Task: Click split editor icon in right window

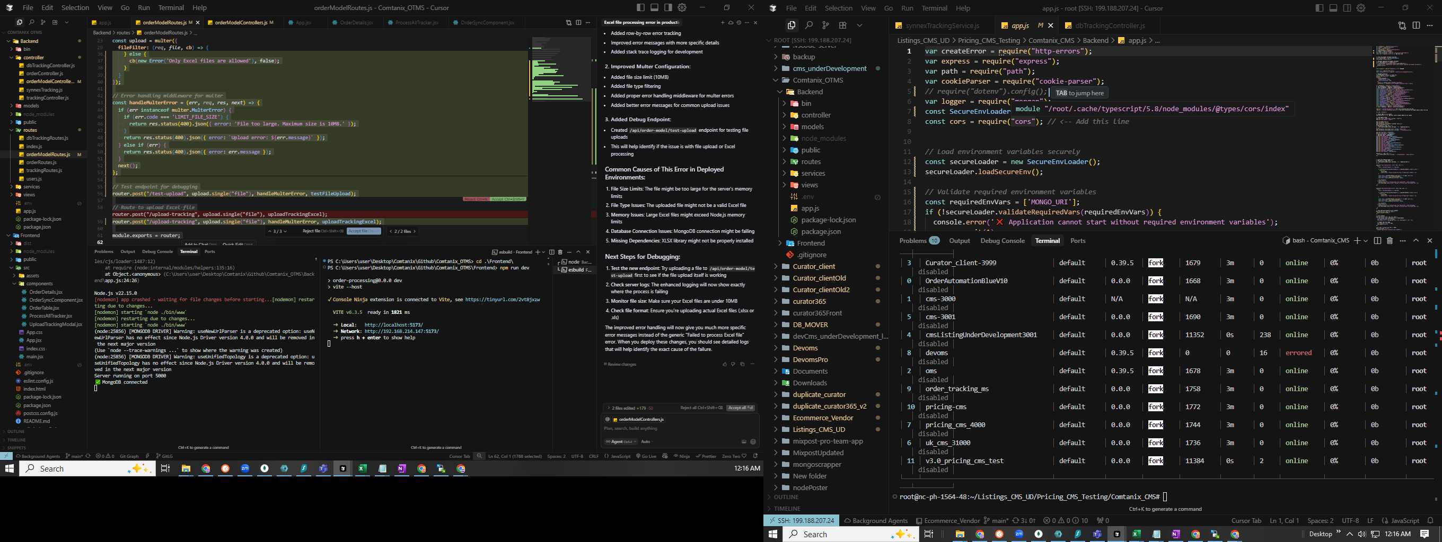Action: (1415, 25)
